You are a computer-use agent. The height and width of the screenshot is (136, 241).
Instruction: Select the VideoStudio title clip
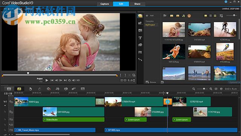tap(74, 119)
